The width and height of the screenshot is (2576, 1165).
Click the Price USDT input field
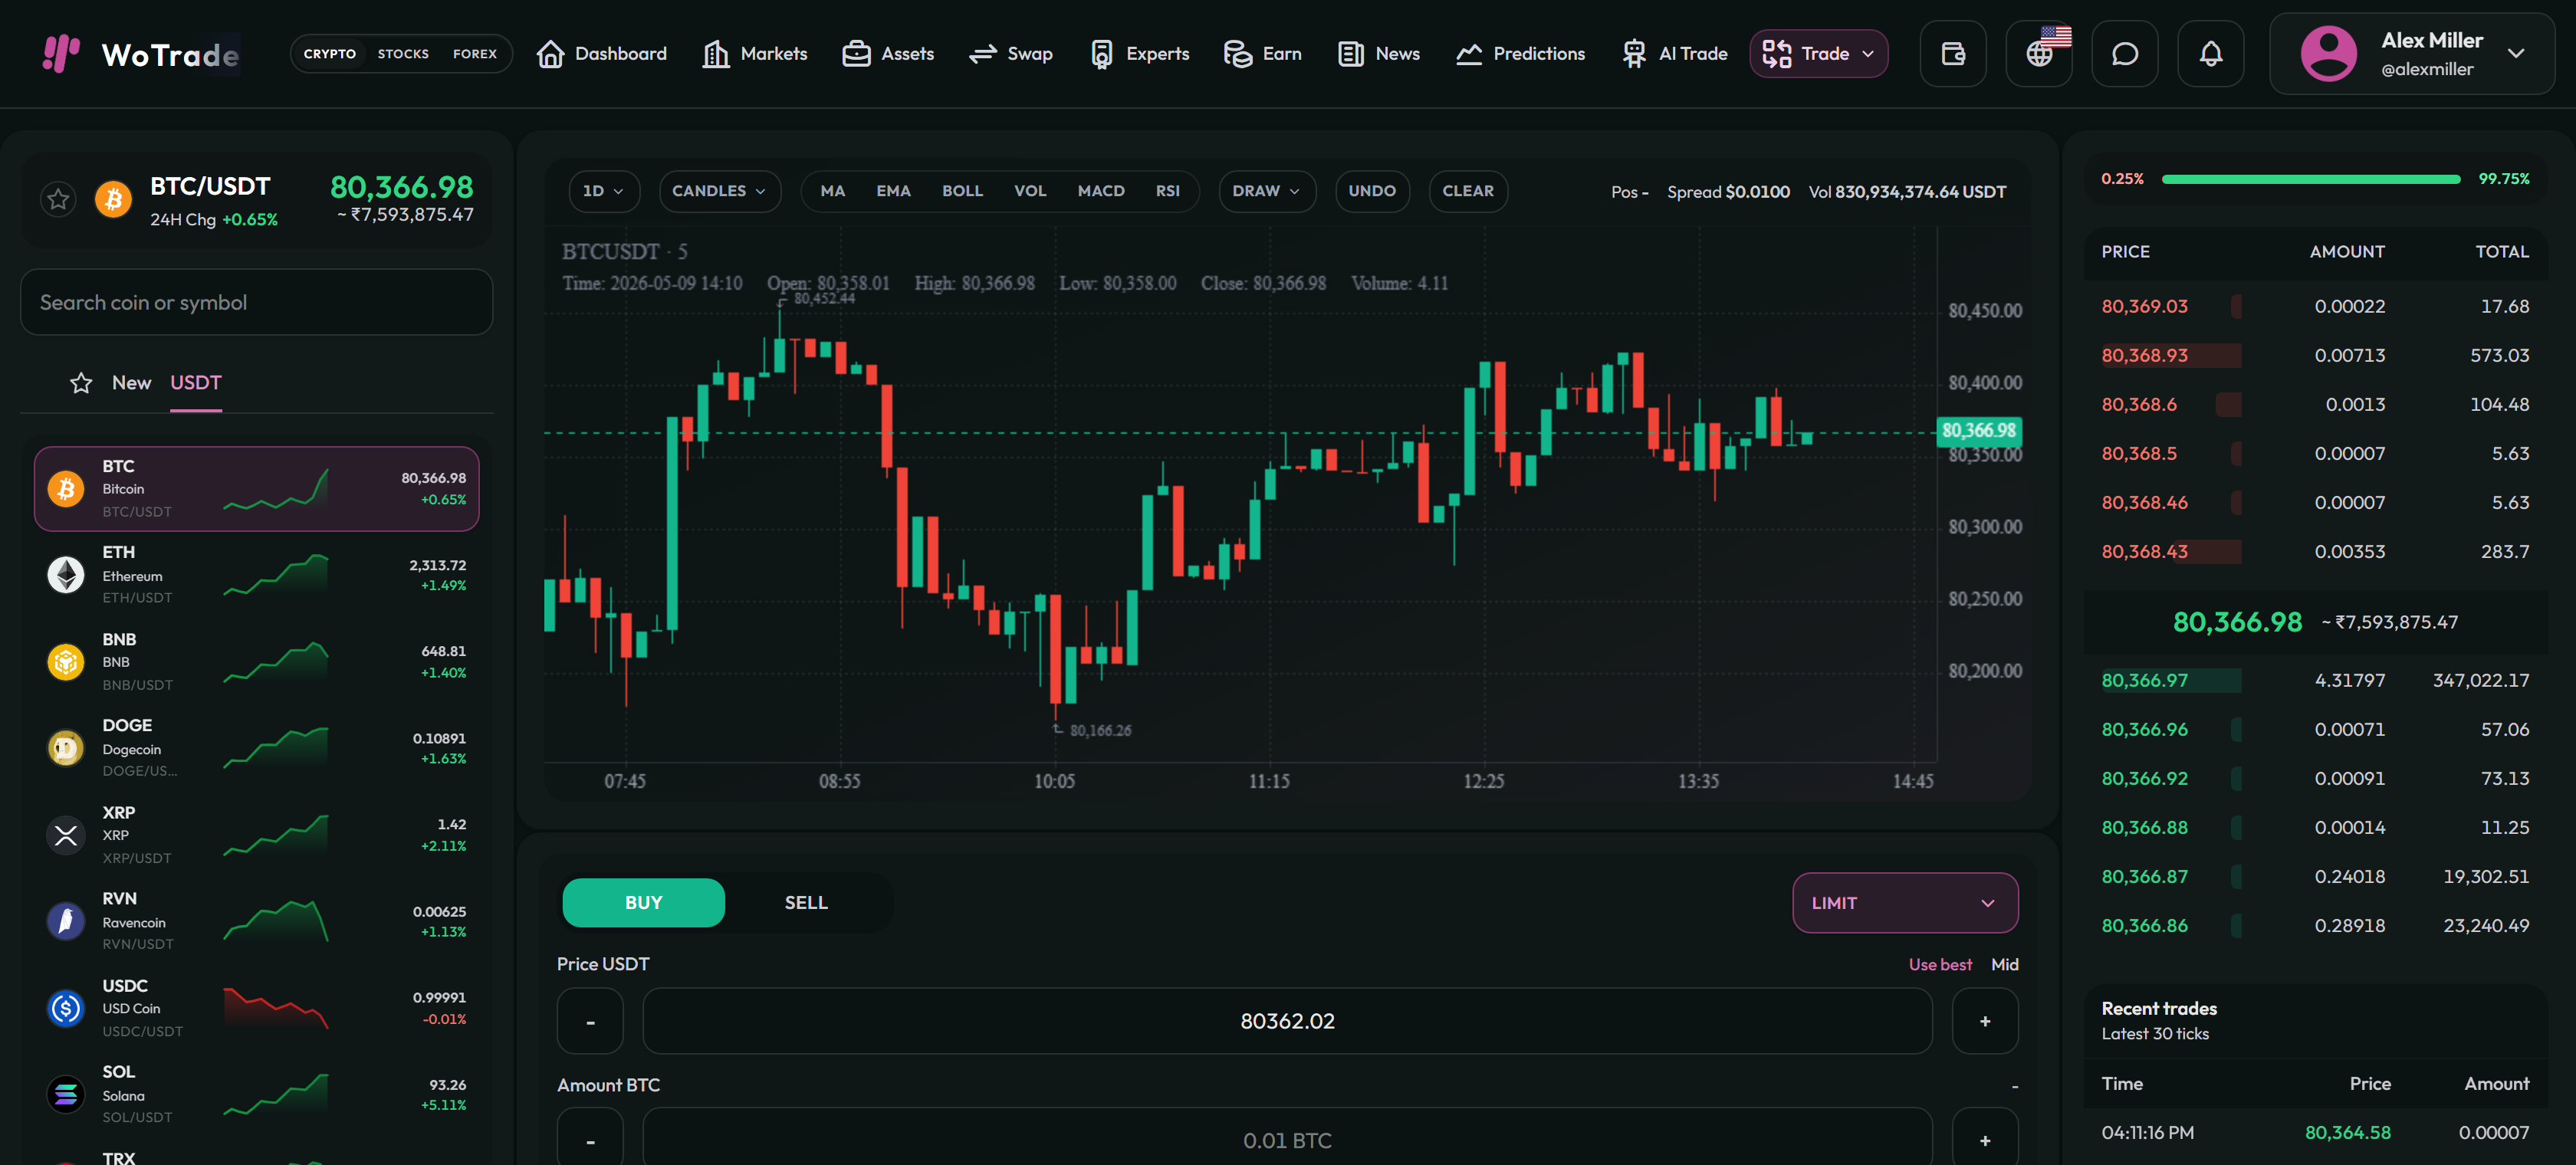pyautogui.click(x=1287, y=1021)
